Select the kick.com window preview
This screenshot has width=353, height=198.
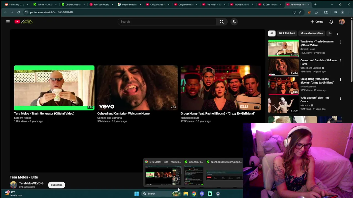coord(194,173)
